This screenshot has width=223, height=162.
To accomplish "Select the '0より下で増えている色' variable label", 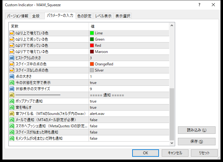I will [x=32, y=52].
